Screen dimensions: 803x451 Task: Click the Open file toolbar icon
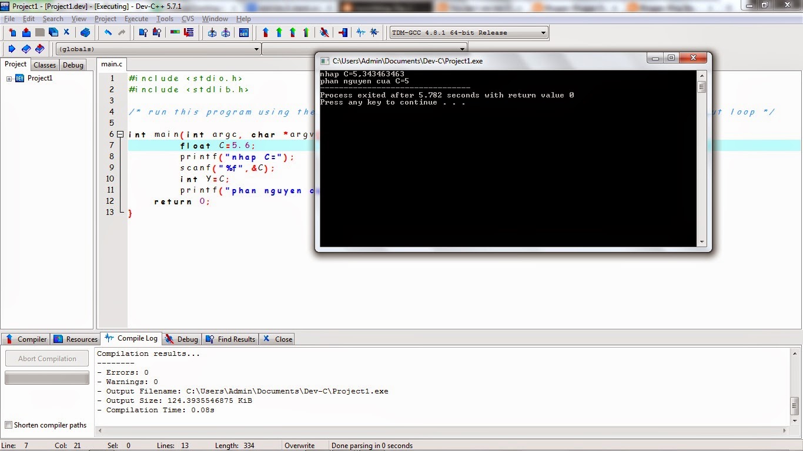point(26,33)
